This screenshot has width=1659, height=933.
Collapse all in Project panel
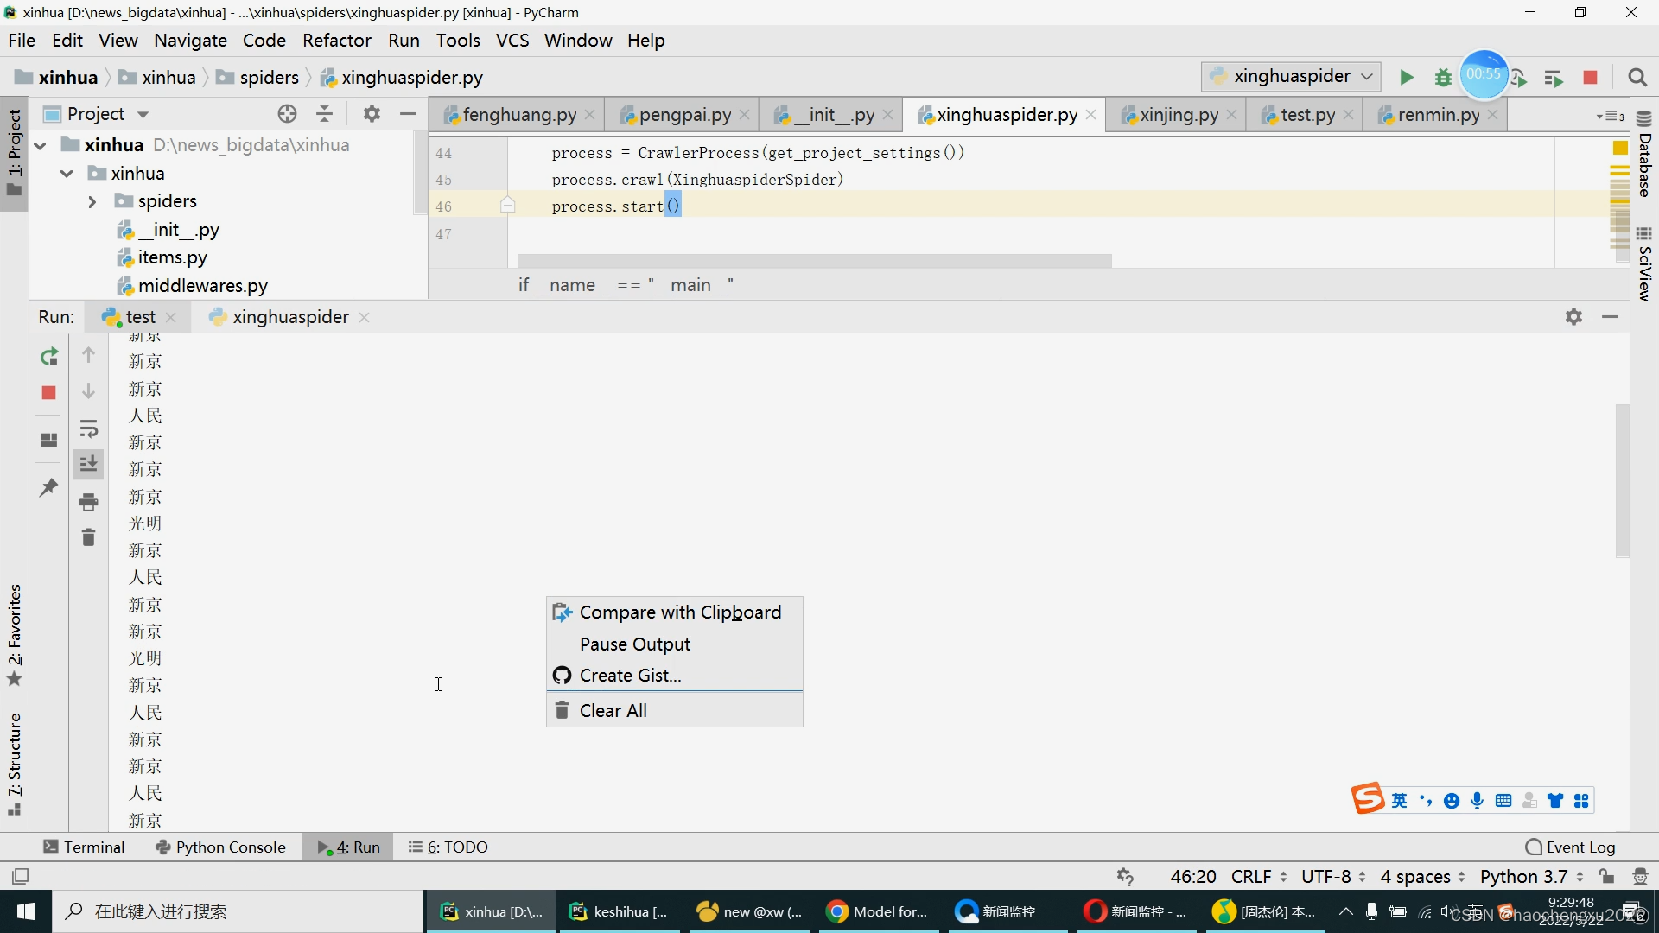tap(325, 114)
